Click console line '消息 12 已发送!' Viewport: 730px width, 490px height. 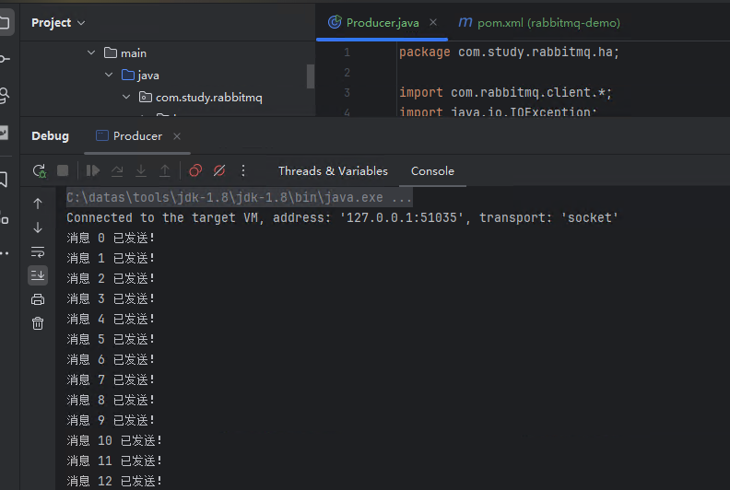pyautogui.click(x=114, y=481)
